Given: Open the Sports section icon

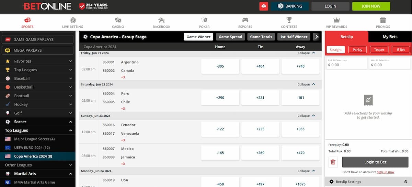Looking at the screenshot, I should click(27, 20).
